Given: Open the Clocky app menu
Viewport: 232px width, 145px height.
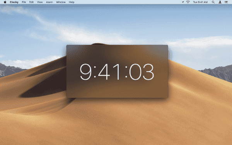Looking at the screenshot, I should point(14,2).
